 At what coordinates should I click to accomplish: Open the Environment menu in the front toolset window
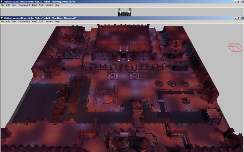24,22
